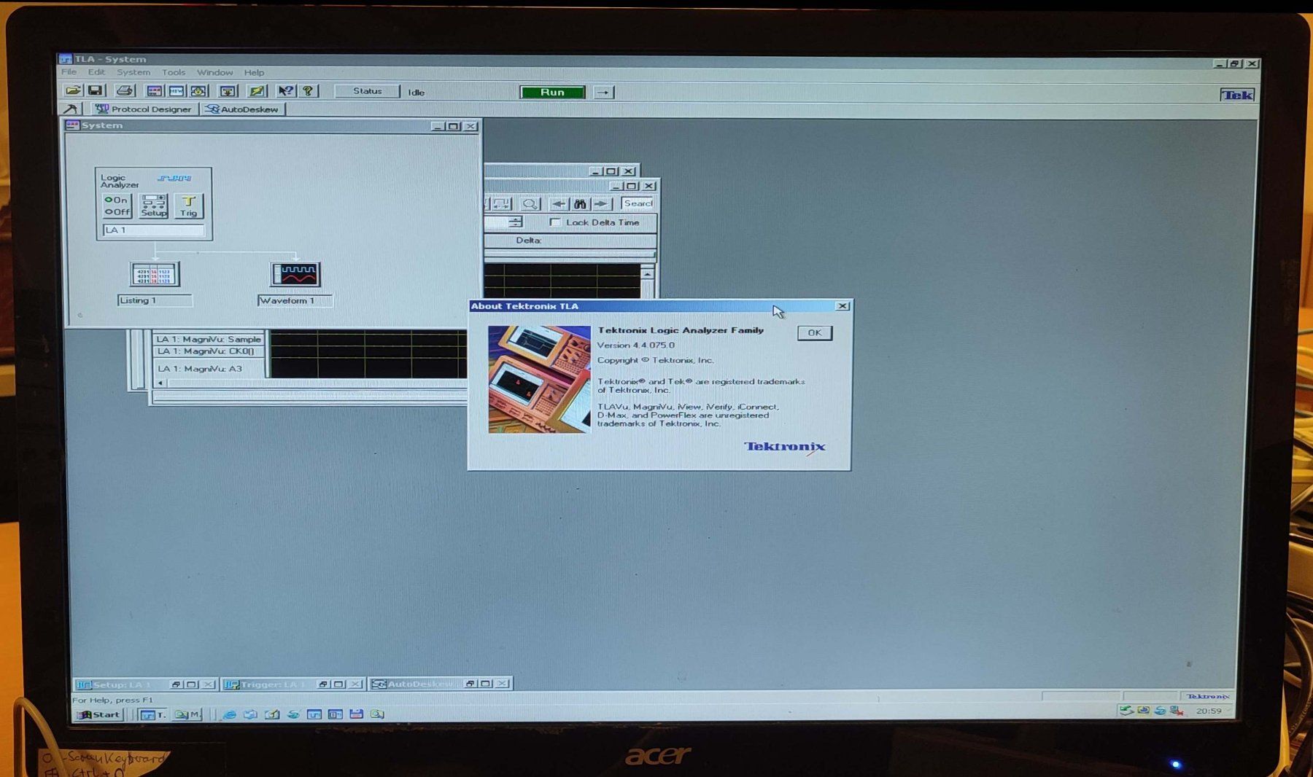This screenshot has height=777, width=1313.
Task: Click the magnifier zoom icon in Waveform window
Action: coord(530,204)
